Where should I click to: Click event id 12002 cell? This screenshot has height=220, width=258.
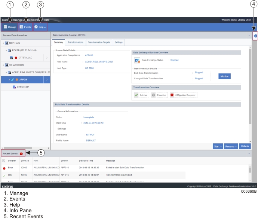pos(24,168)
